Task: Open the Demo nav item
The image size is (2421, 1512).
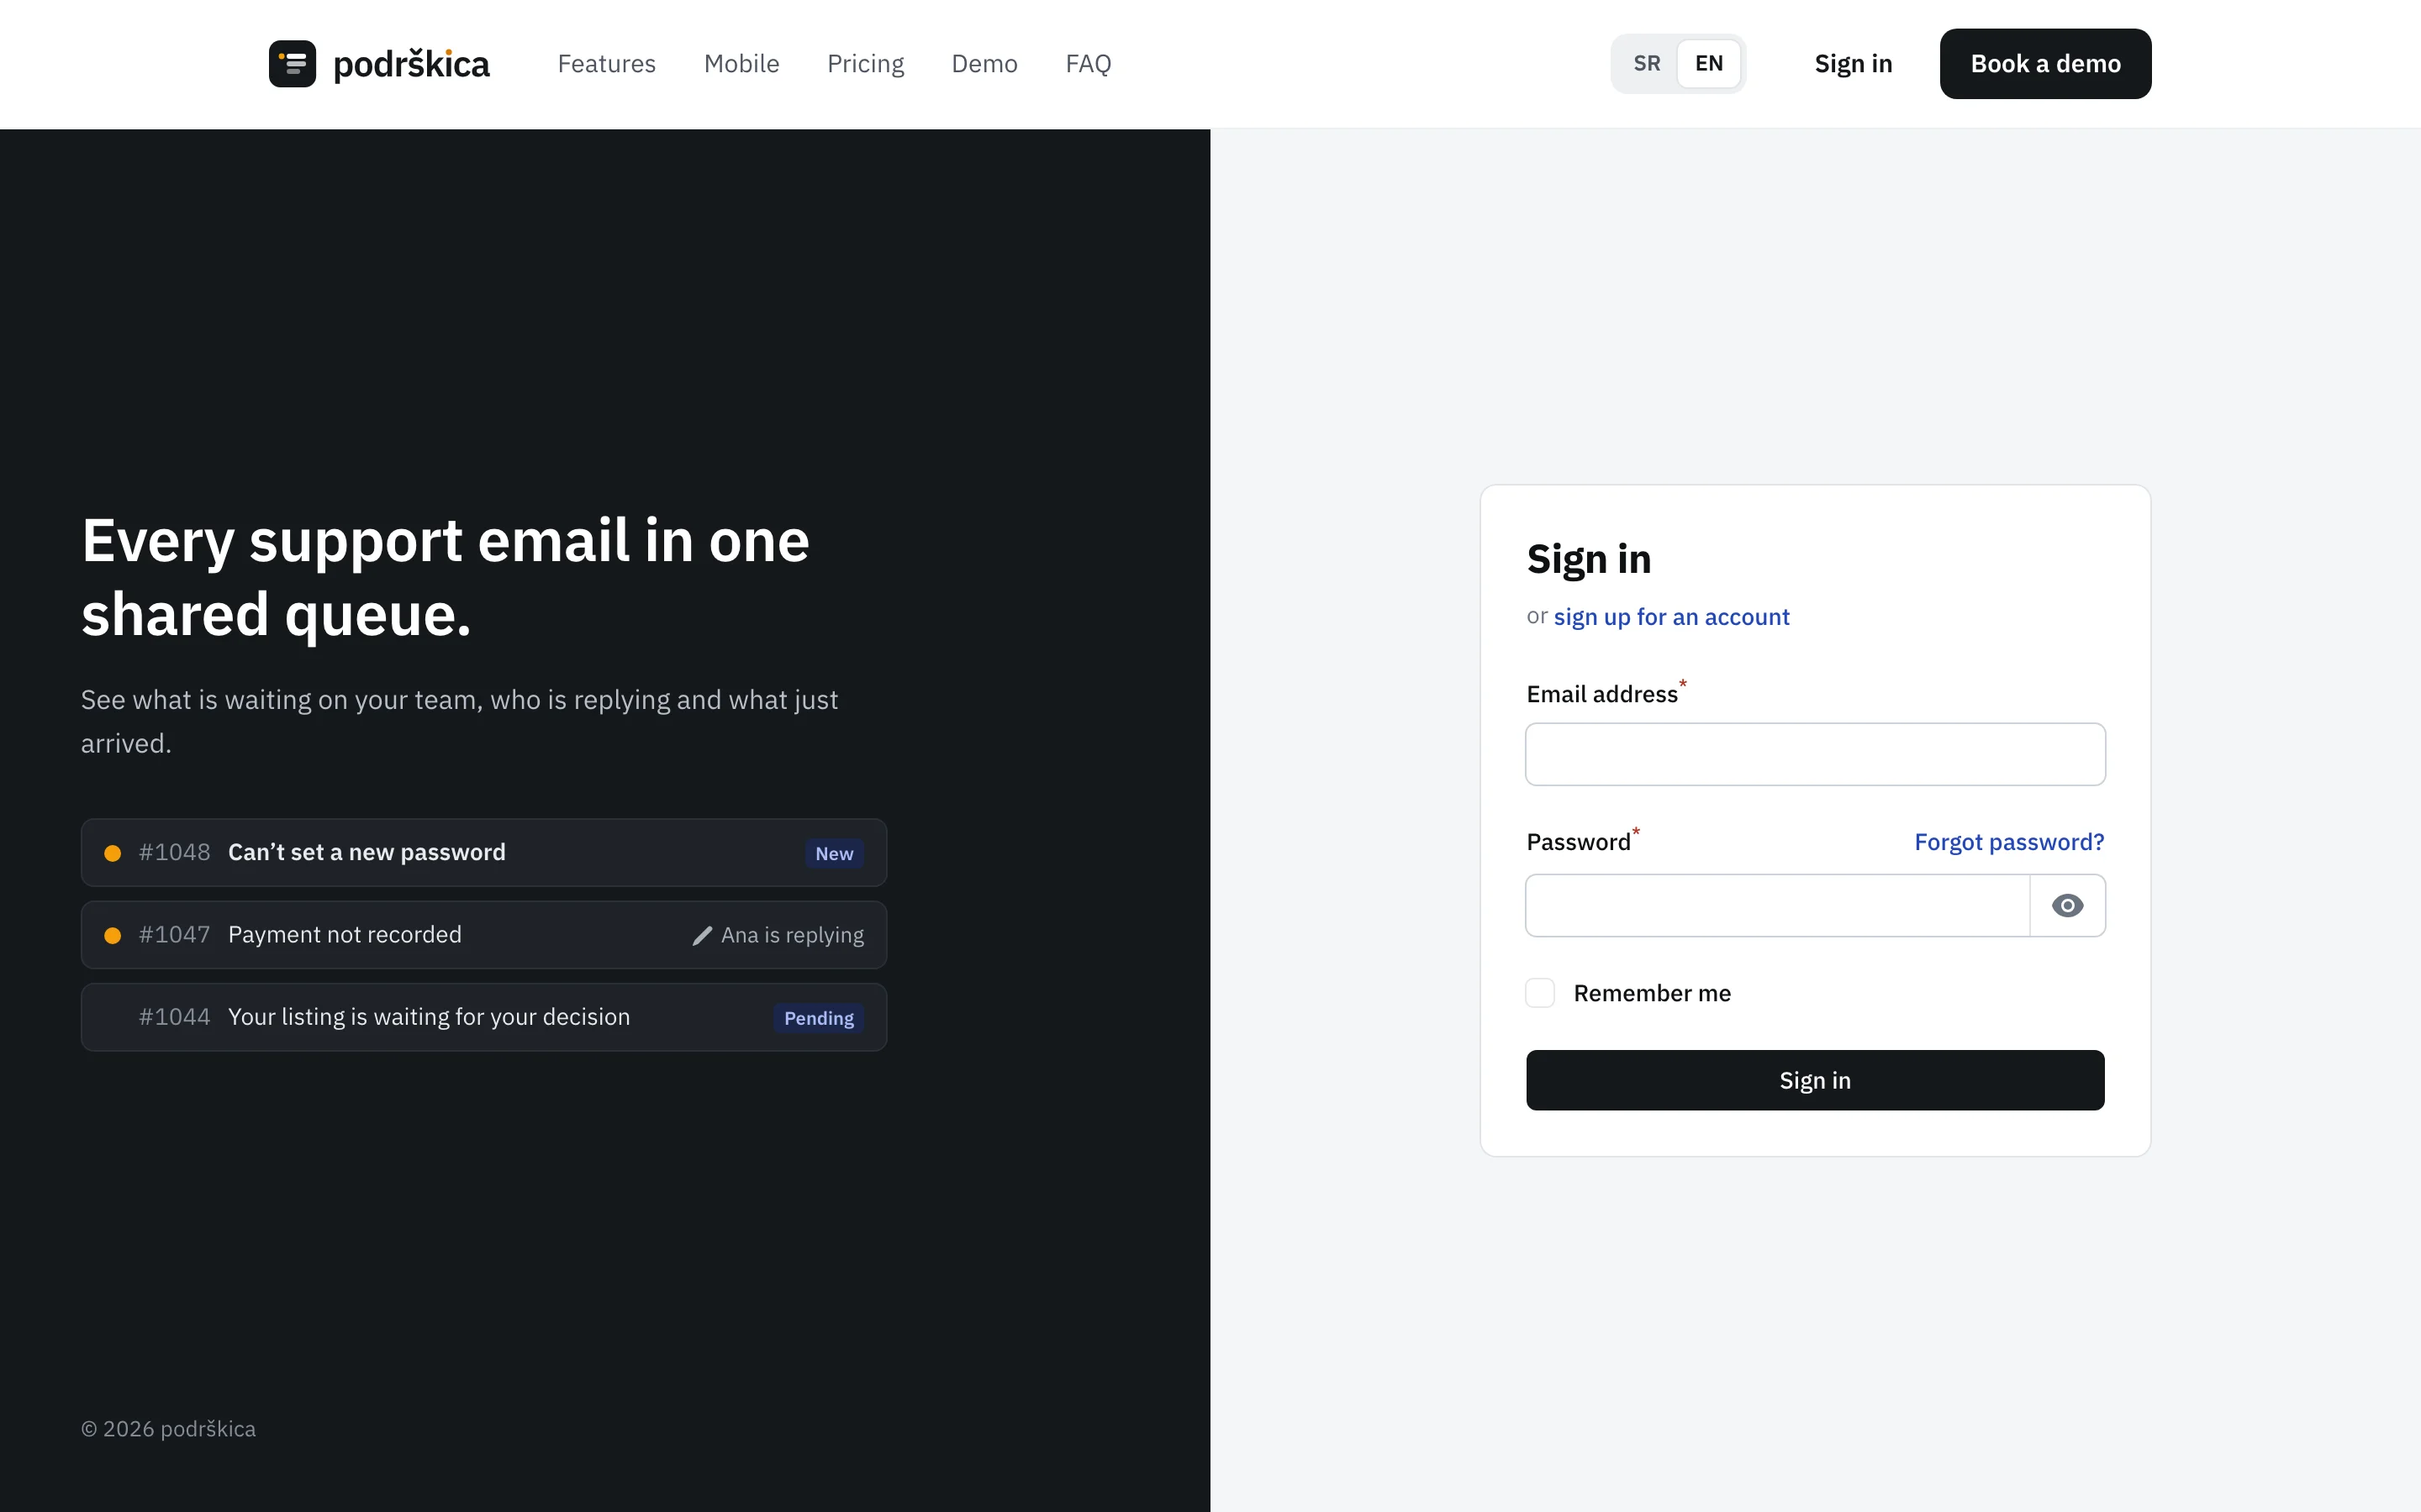Action: [x=984, y=64]
